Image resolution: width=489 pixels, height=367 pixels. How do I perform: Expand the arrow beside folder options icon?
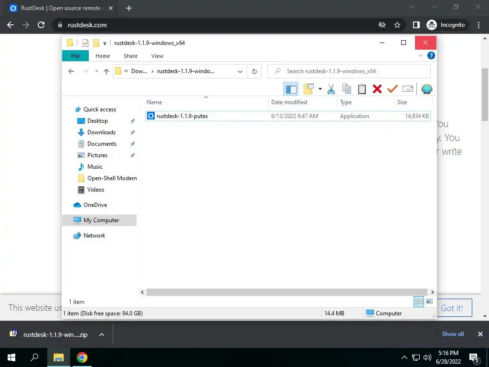[320, 89]
